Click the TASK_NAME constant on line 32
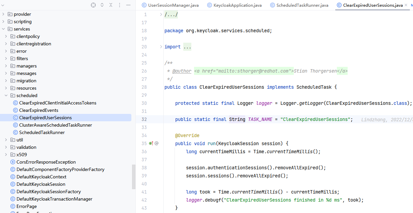Screen dimensions: 413x213 [x=260, y=119]
